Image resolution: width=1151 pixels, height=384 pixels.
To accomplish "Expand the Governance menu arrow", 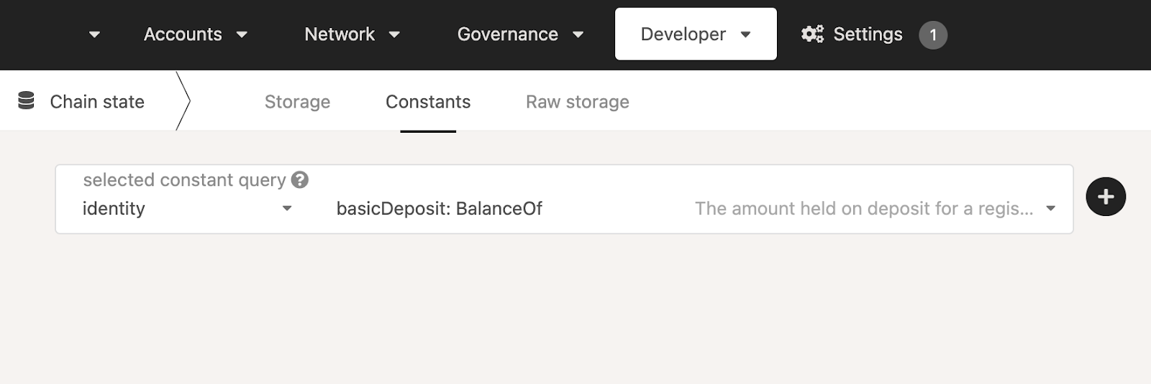I will [x=578, y=34].
